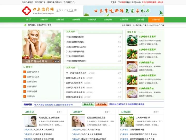Open the 口臭祛除 nav tab
Screen dimensions: 186x140
tap(76, 20)
